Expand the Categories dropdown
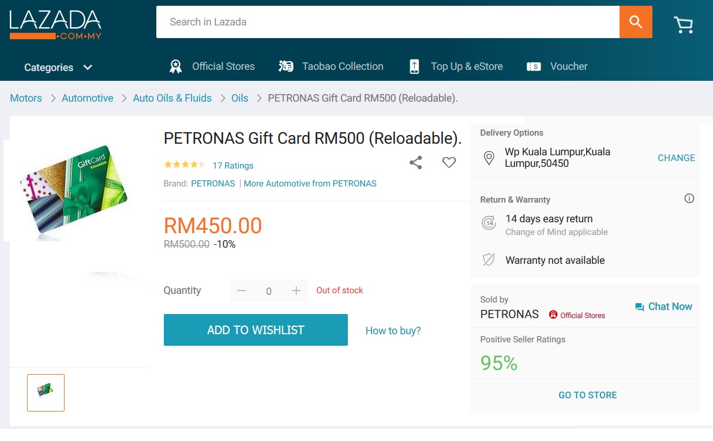This screenshot has height=441, width=713. [x=58, y=68]
